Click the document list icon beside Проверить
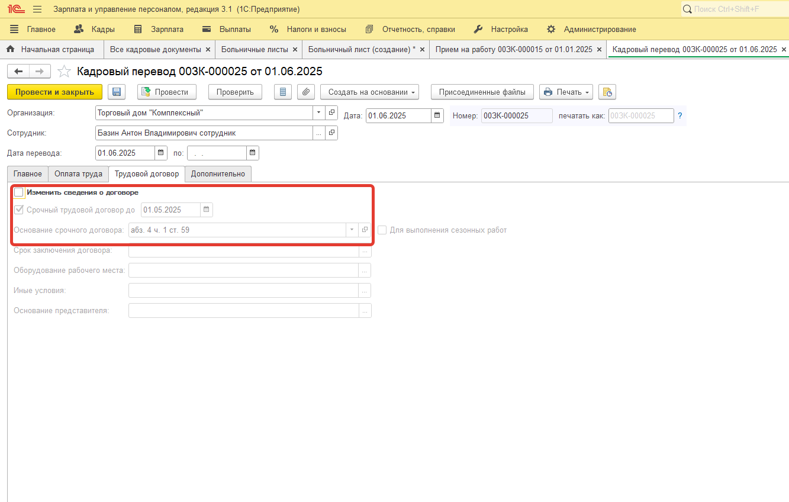 [x=283, y=92]
